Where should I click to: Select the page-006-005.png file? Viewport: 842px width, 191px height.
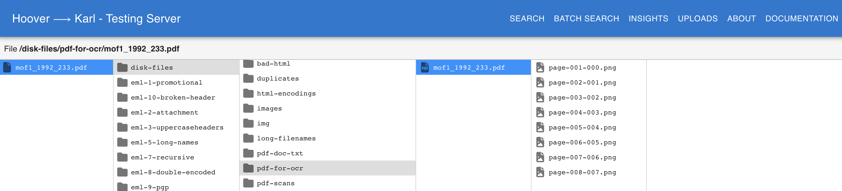point(582,142)
